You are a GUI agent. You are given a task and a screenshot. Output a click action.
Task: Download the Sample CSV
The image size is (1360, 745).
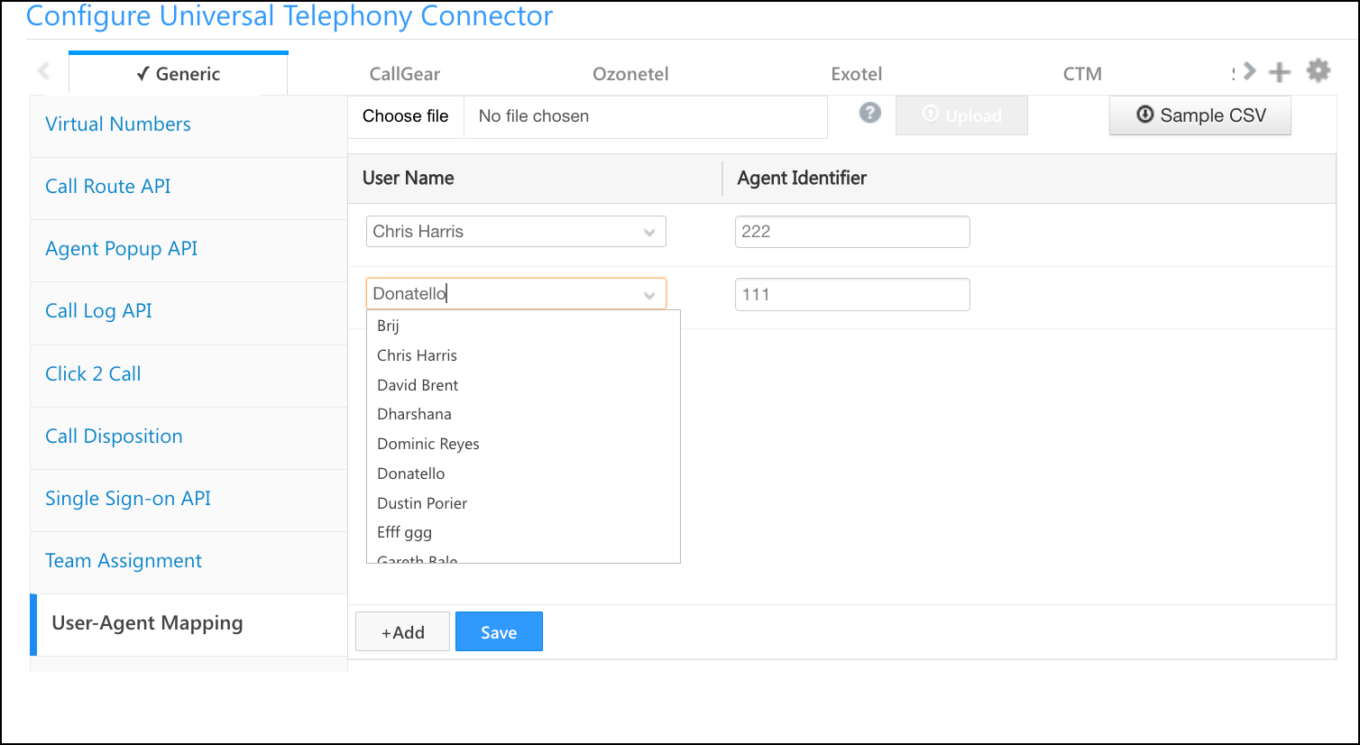pyautogui.click(x=1200, y=115)
